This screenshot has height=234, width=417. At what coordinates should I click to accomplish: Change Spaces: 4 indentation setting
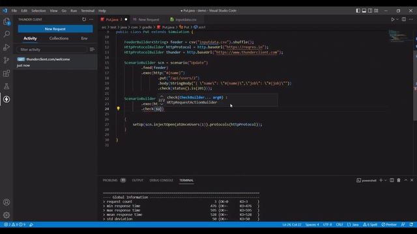coord(312,224)
